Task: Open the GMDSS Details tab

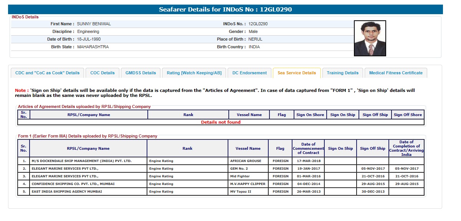Action: pyautogui.click(x=141, y=73)
